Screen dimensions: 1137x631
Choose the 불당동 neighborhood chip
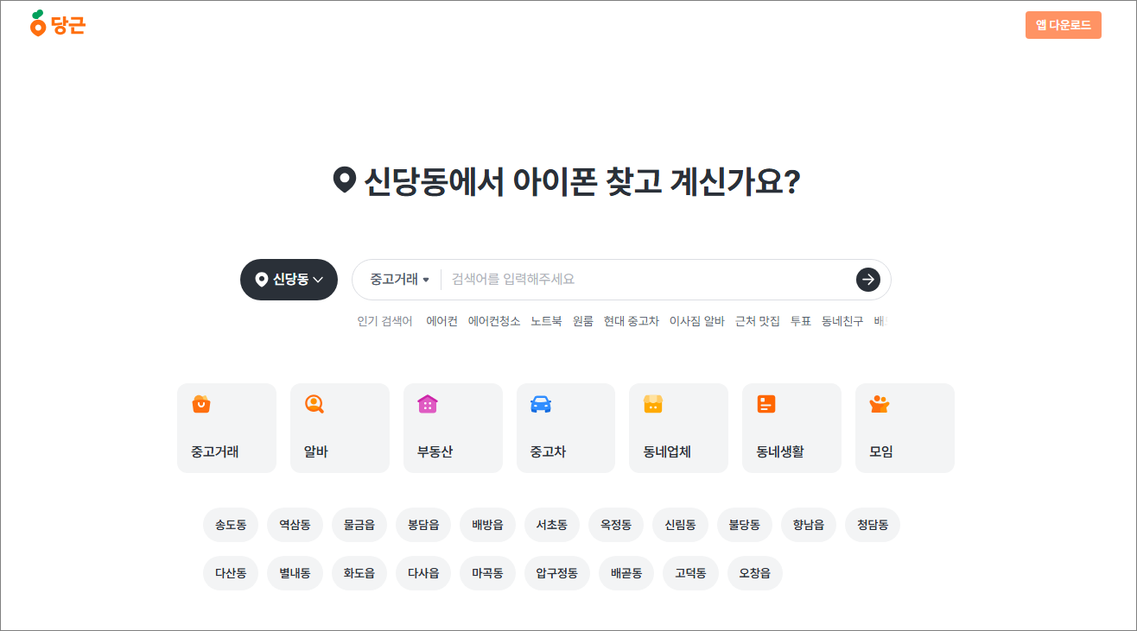coord(745,525)
